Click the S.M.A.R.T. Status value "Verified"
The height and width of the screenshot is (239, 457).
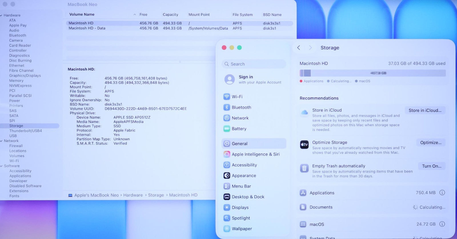tap(120, 143)
